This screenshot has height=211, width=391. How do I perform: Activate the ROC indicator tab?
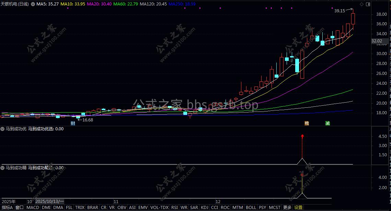click(225, 208)
